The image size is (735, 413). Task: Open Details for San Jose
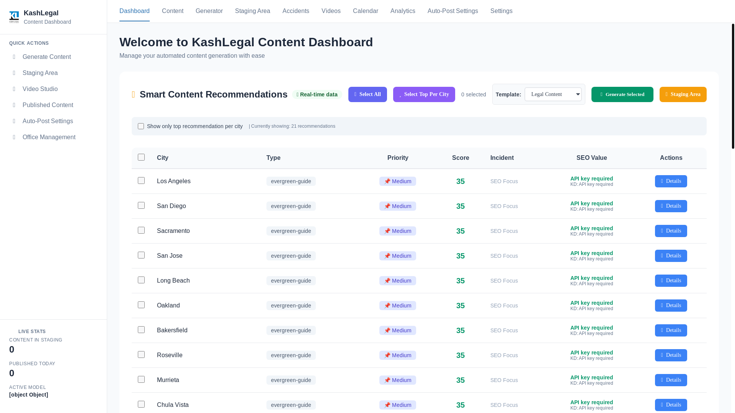click(671, 256)
